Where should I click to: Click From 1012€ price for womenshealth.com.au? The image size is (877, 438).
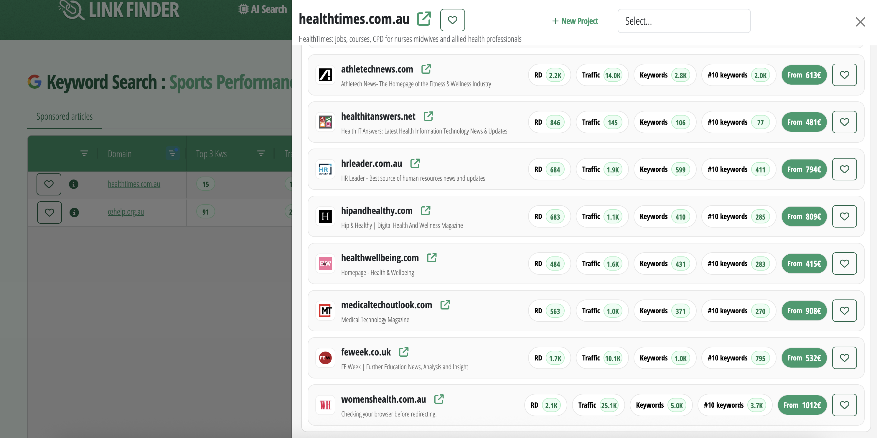pos(802,405)
